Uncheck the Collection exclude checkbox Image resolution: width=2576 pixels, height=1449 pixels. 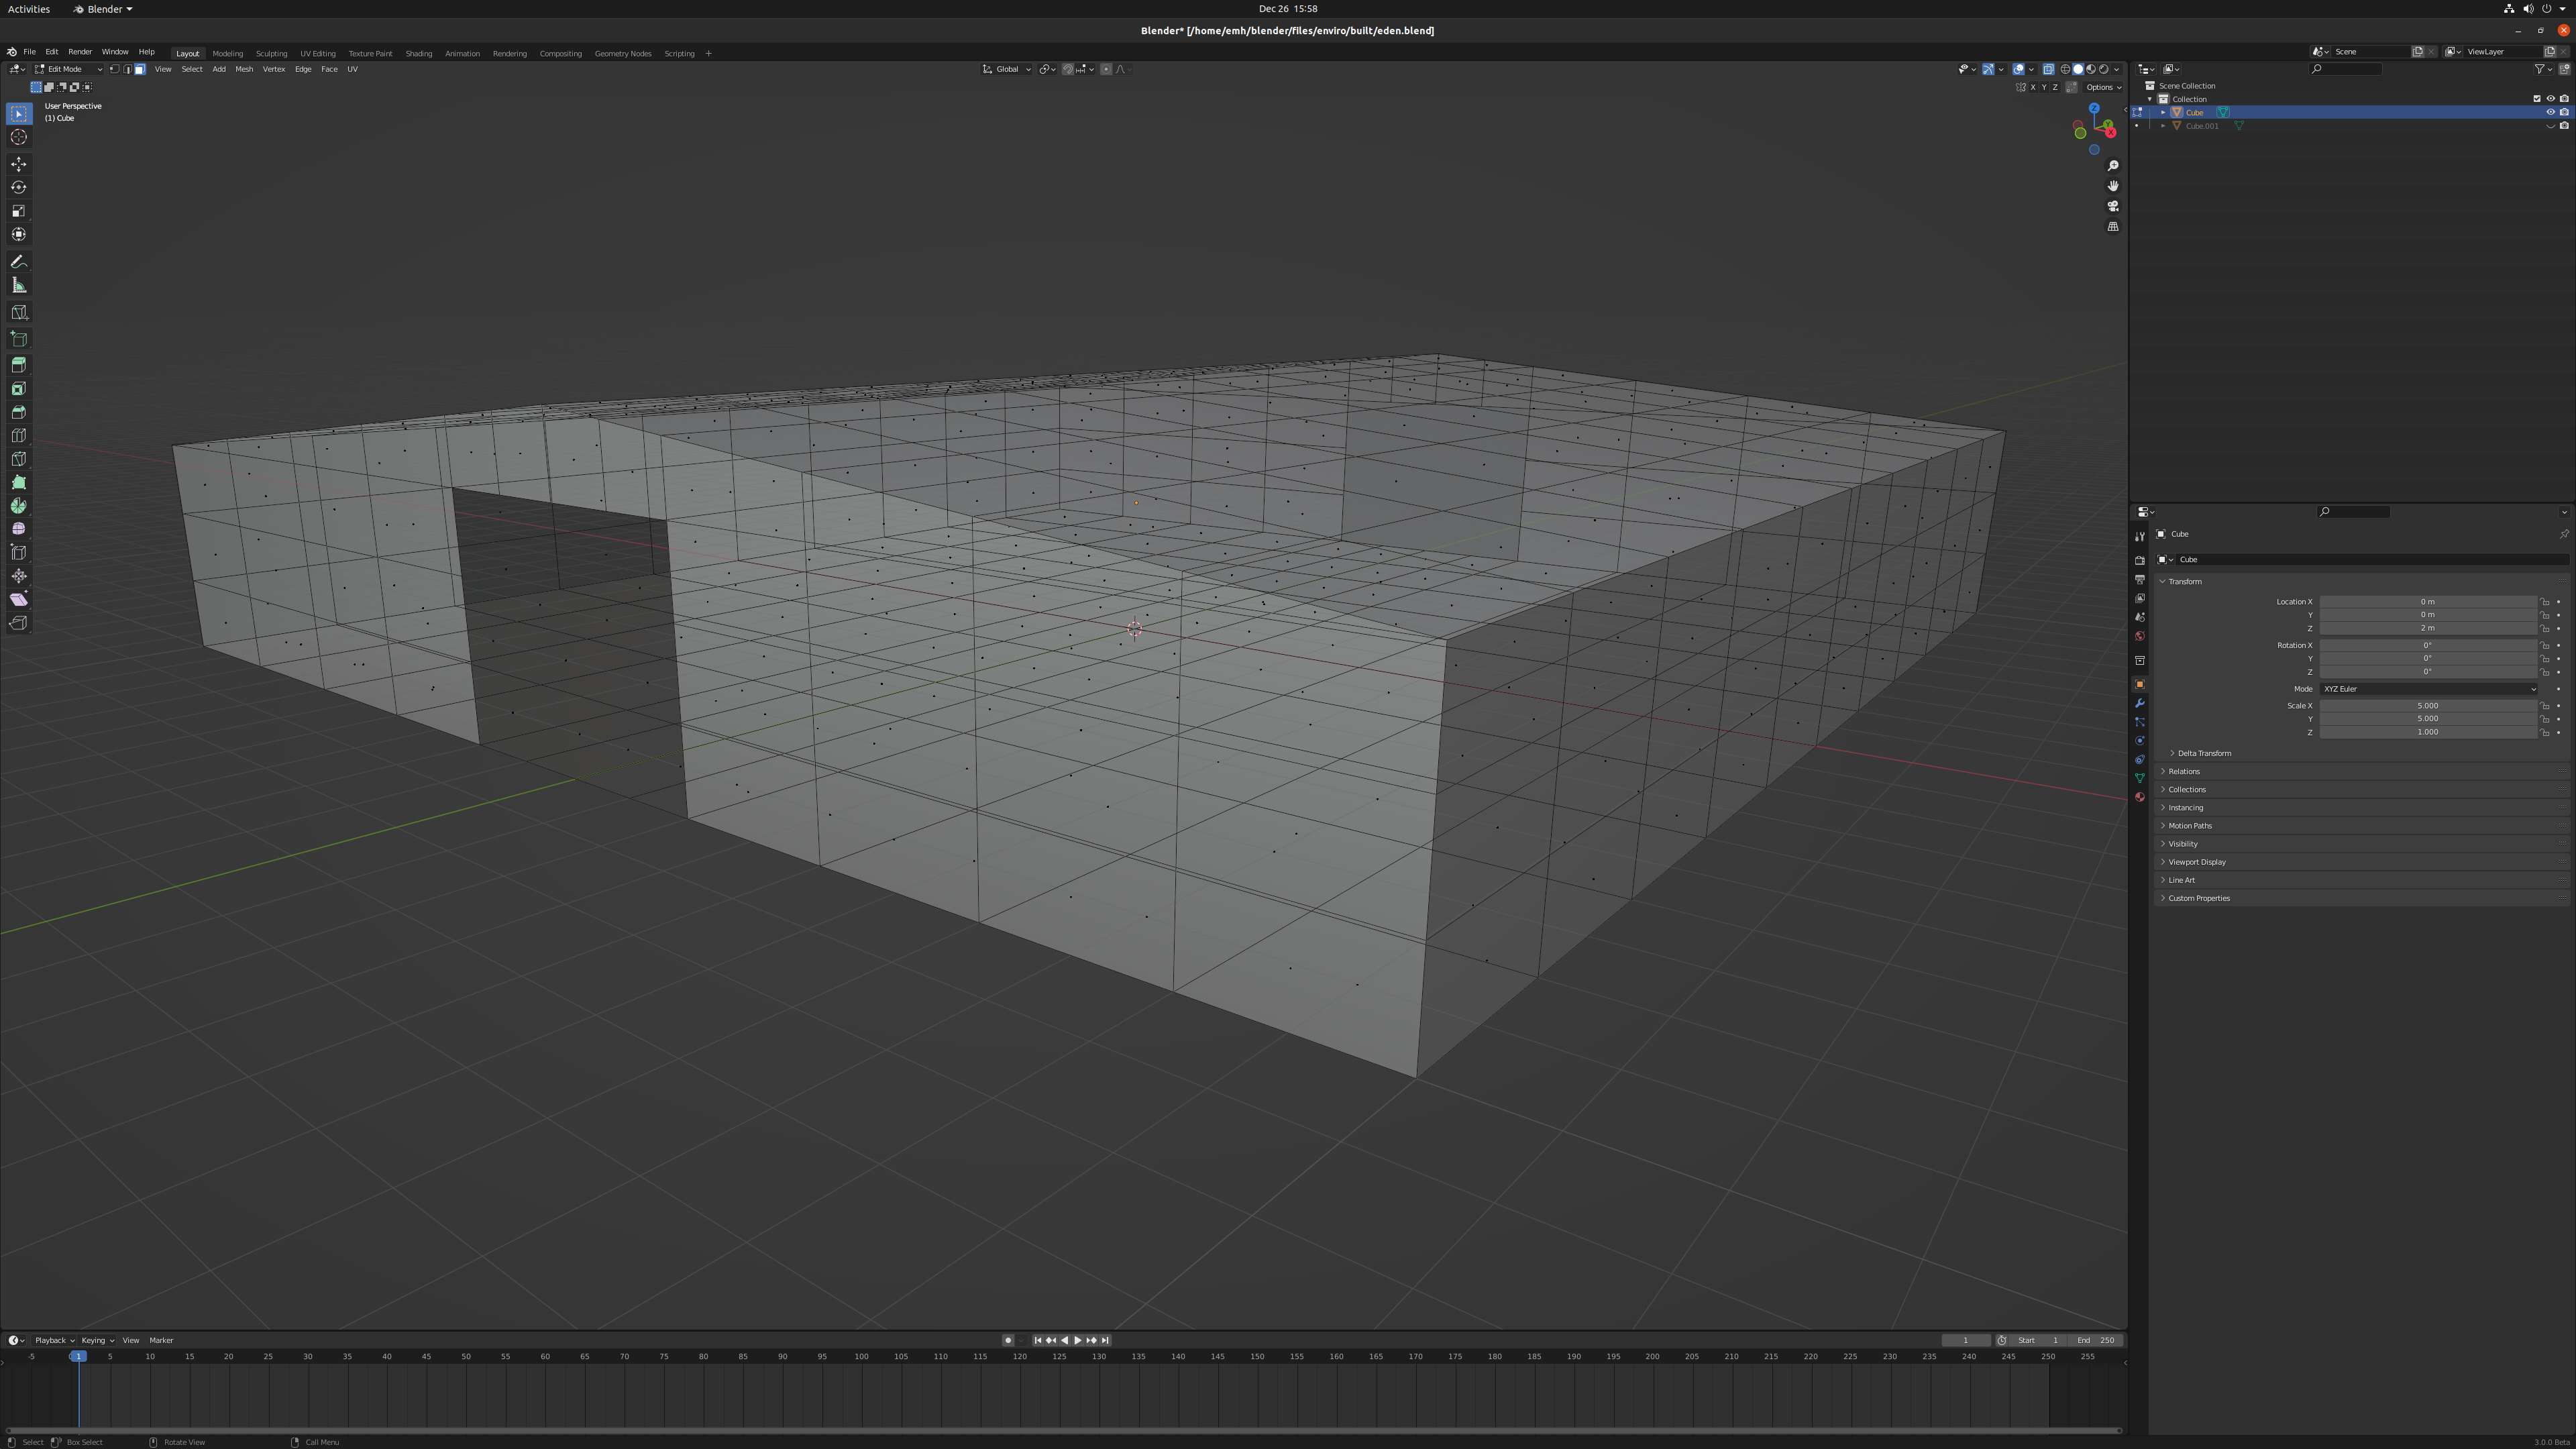pos(2536,99)
